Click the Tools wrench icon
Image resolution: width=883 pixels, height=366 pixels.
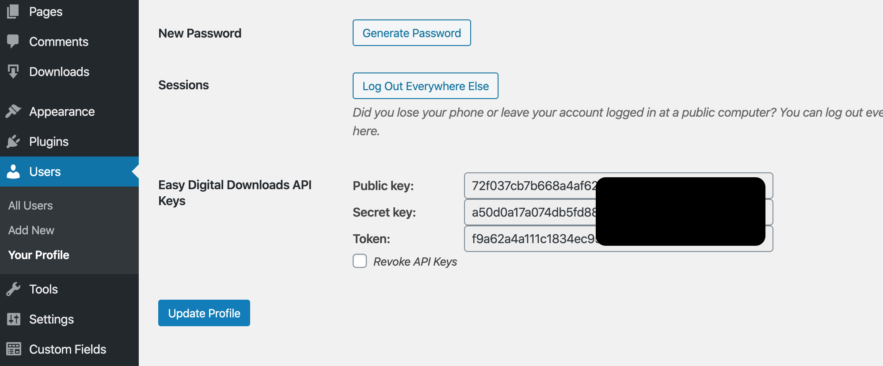click(13, 289)
